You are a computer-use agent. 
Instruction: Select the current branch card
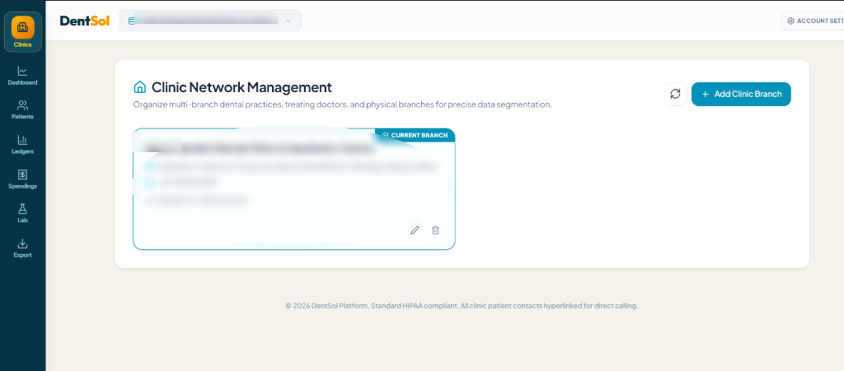(x=294, y=189)
